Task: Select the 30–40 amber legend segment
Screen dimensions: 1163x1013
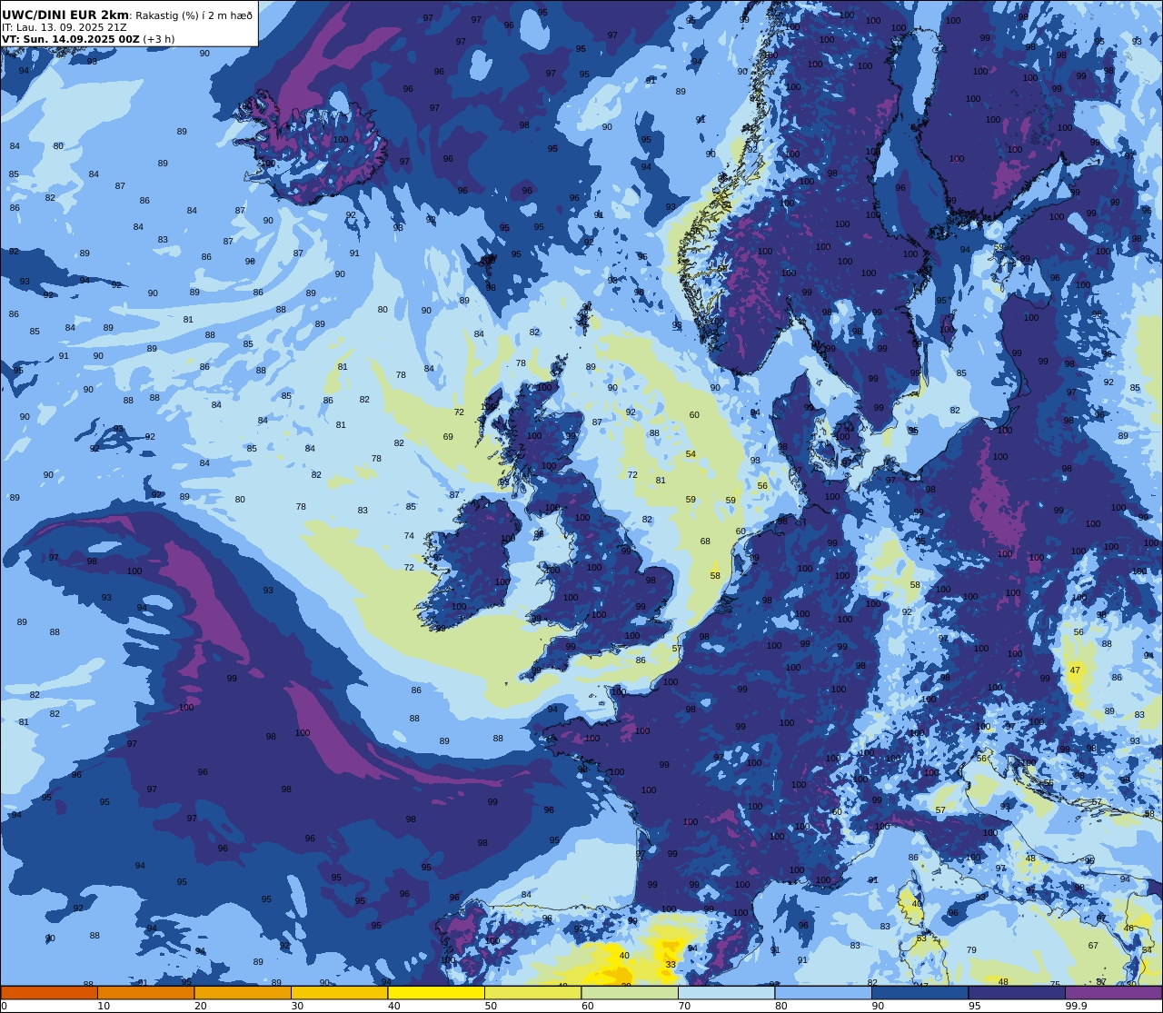Action: 339,992
